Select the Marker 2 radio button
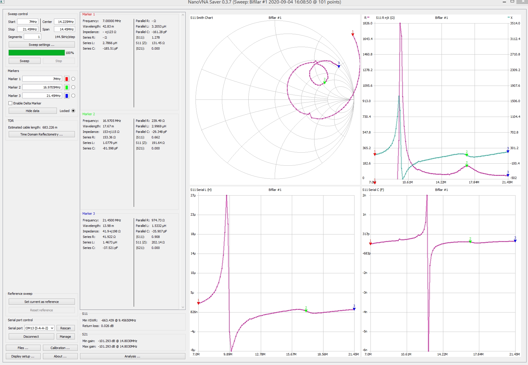 (73, 87)
